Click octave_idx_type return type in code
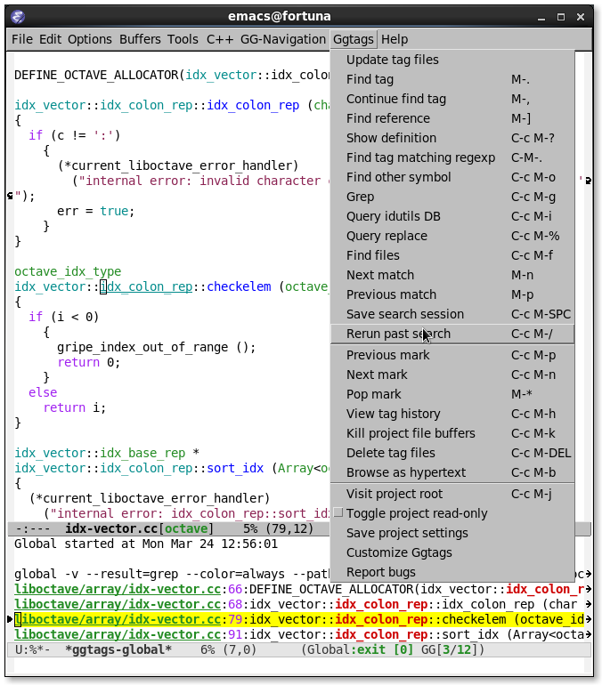 coord(68,271)
